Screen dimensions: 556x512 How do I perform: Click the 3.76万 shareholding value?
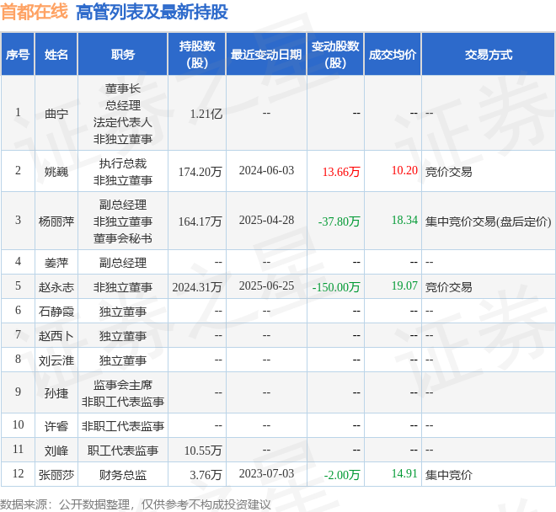(x=206, y=475)
